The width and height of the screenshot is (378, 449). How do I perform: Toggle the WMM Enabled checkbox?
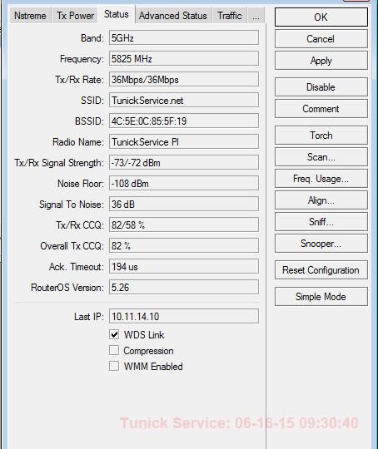pyautogui.click(x=114, y=366)
